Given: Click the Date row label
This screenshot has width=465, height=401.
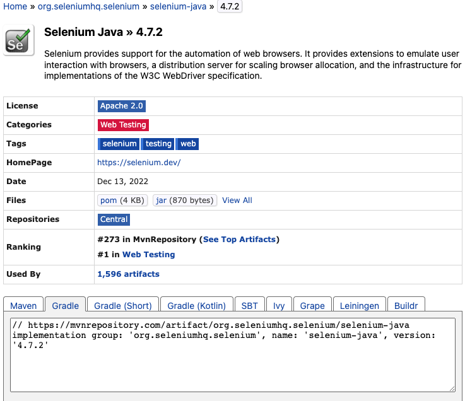Looking at the screenshot, I should coord(16,182).
